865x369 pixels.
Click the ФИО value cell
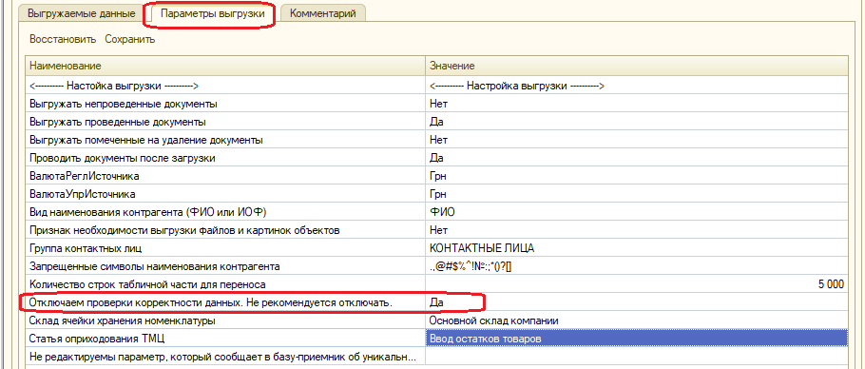[637, 212]
